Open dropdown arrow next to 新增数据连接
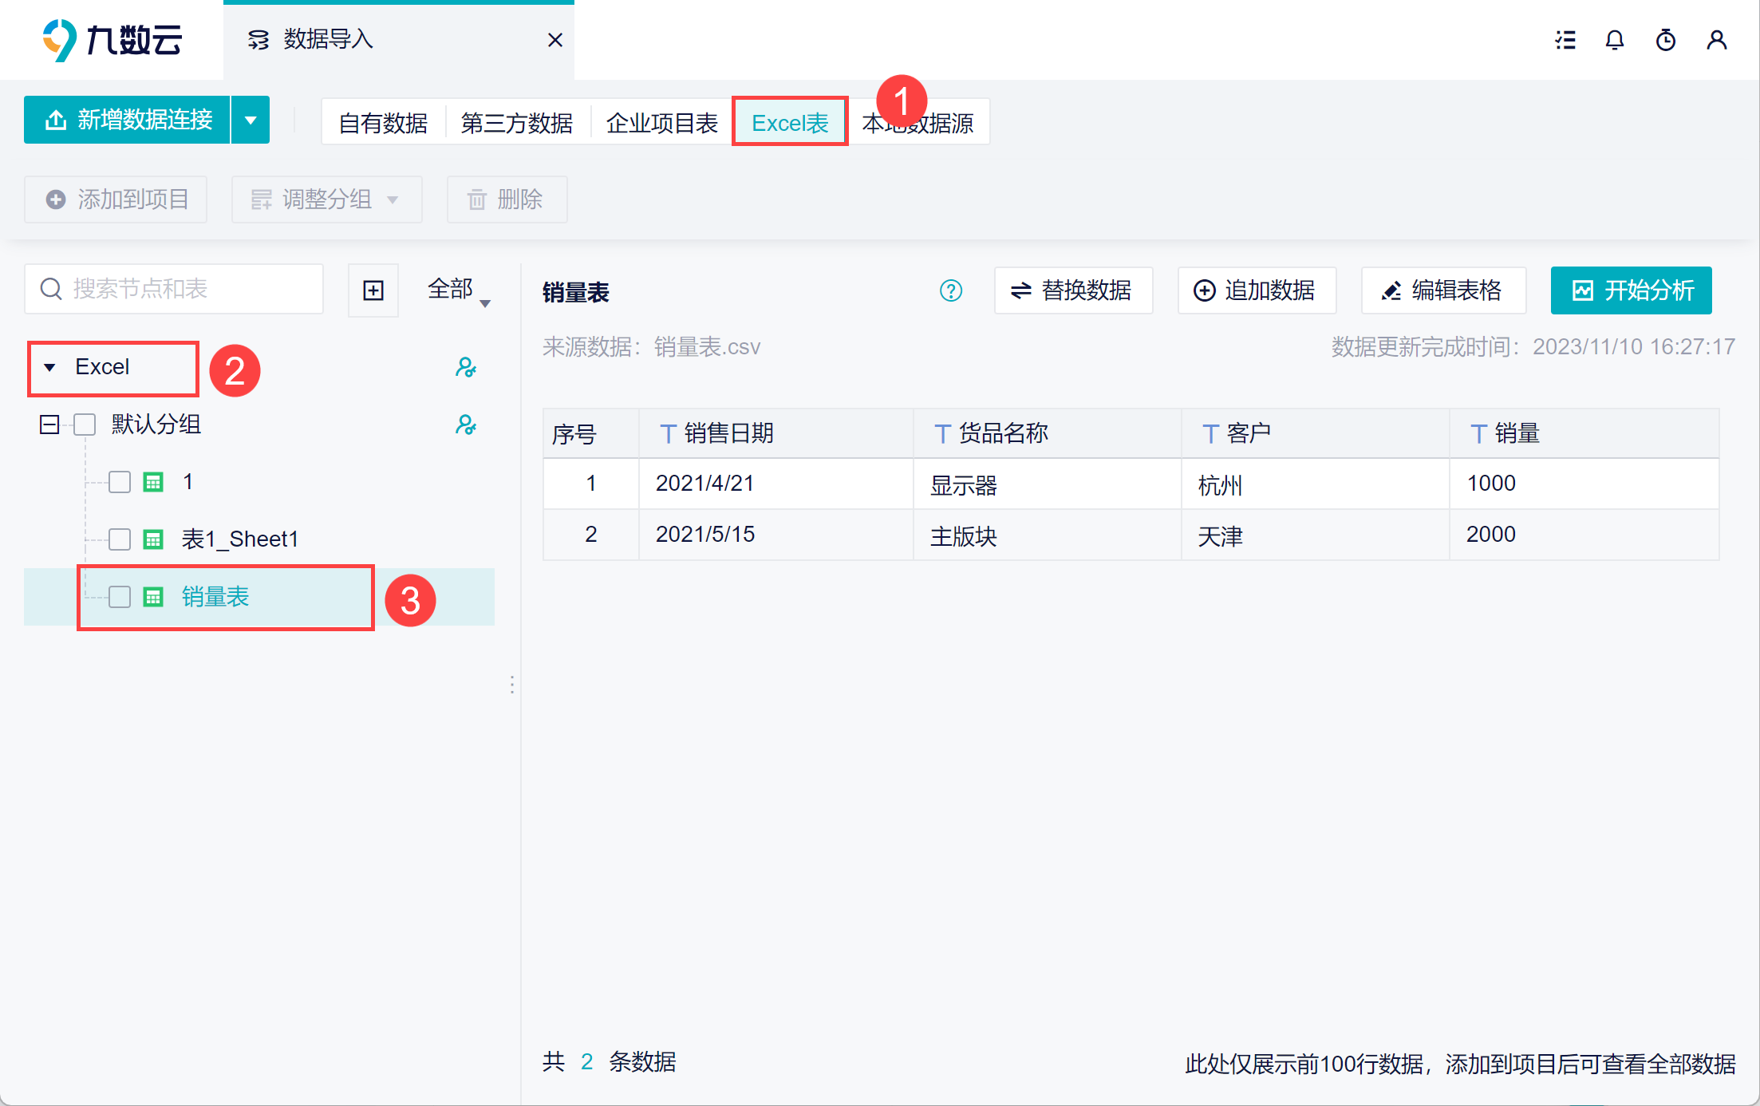The height and width of the screenshot is (1106, 1760). (x=251, y=120)
